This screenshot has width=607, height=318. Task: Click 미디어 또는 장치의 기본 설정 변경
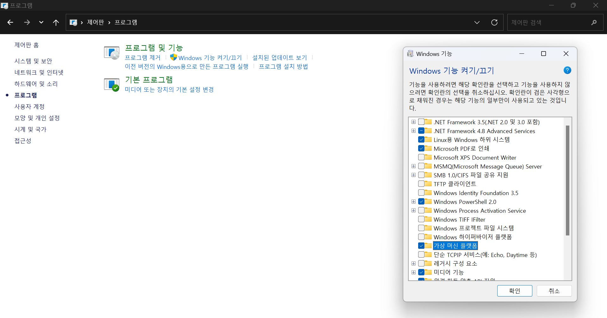pos(169,89)
